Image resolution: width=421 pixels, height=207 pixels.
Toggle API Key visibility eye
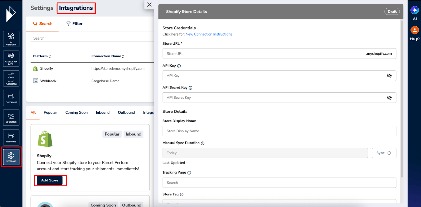389,76
